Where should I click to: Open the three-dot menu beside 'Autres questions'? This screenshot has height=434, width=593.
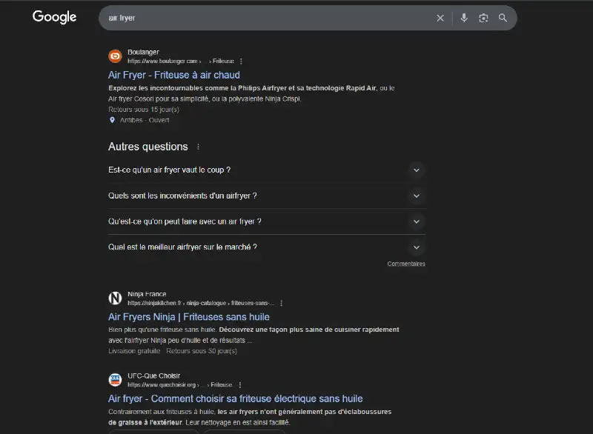click(199, 146)
